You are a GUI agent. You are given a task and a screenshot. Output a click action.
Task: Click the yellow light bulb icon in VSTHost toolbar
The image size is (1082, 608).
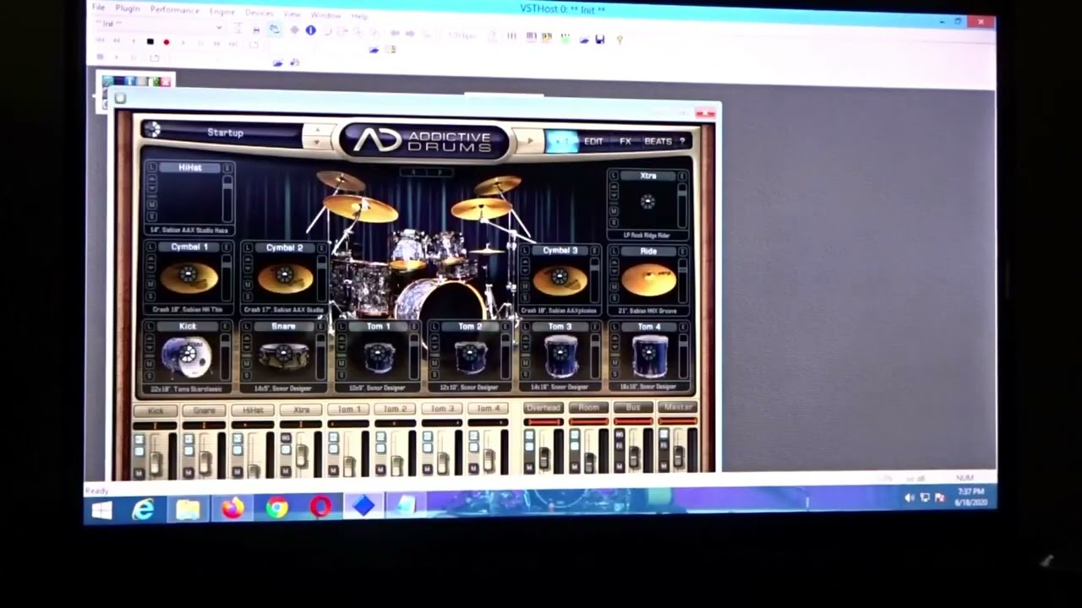click(x=620, y=39)
